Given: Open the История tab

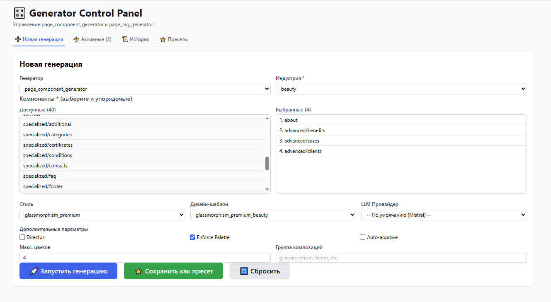Looking at the screenshot, I should [x=136, y=39].
